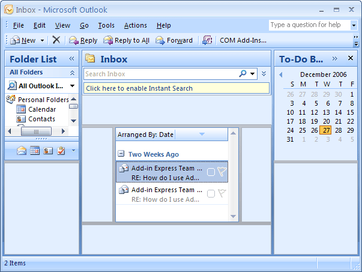This screenshot has width=362, height=272.
Task: Click the folder list horizontal scrollbar thumb
Action: coord(36,131)
